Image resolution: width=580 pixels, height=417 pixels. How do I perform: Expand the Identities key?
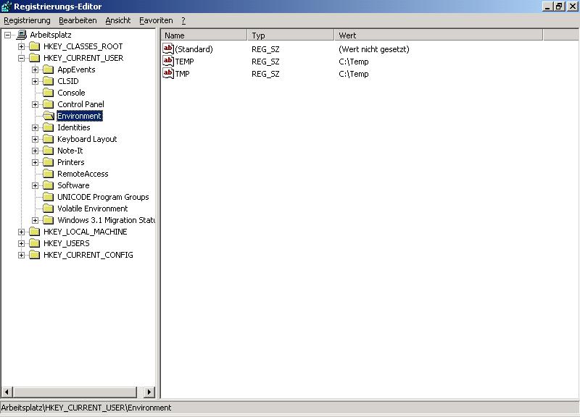pos(35,128)
